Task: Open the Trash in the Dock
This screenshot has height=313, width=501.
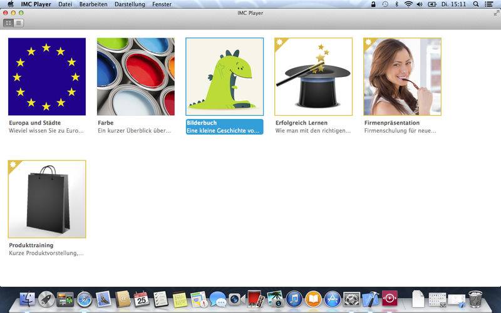Action: [x=475, y=299]
